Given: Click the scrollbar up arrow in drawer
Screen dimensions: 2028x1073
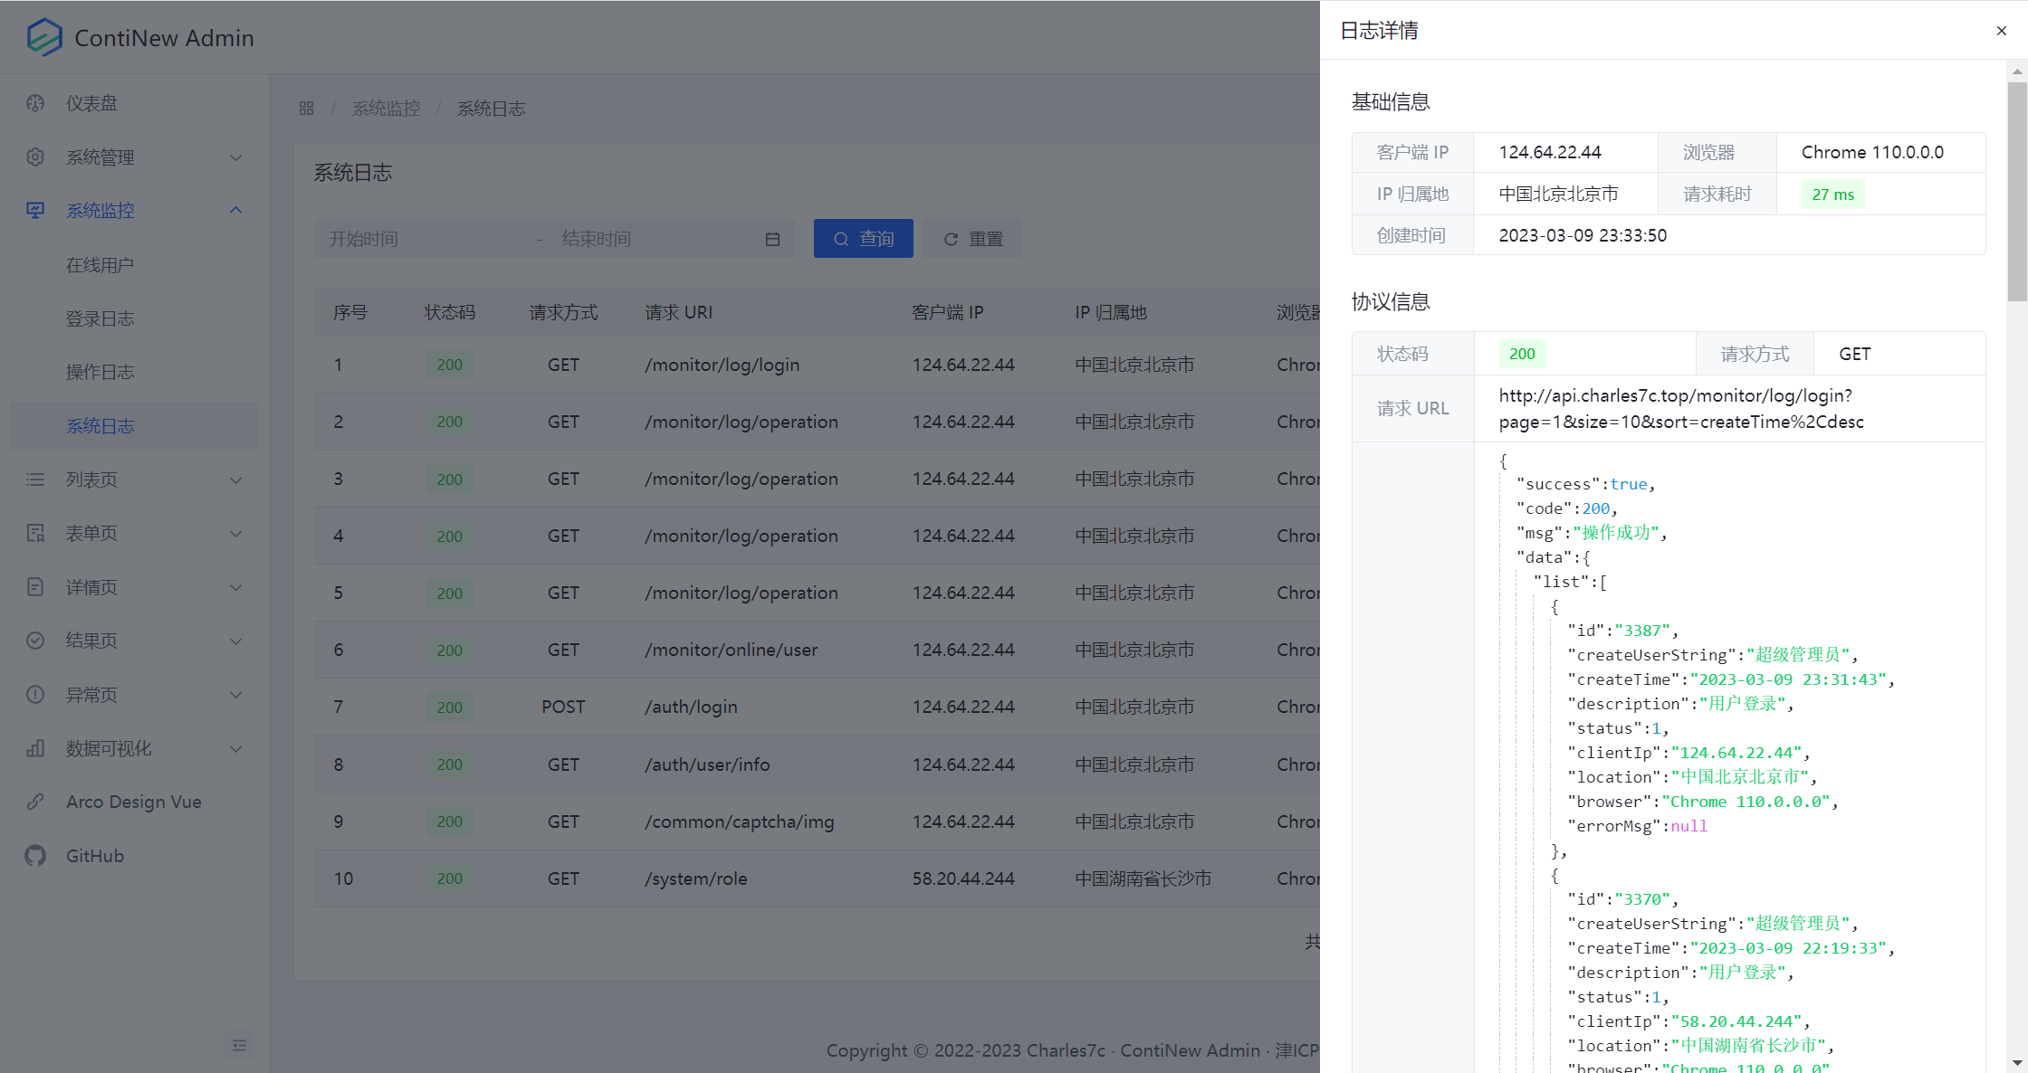Looking at the screenshot, I should tap(2017, 71).
